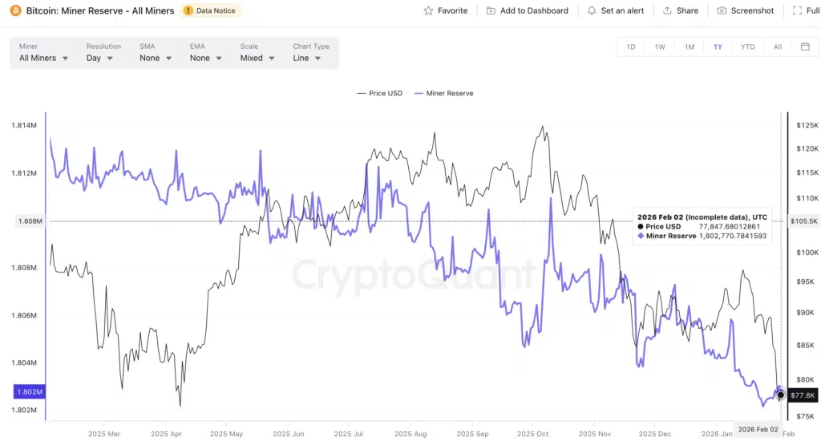Switch to the YTD time range

(747, 47)
